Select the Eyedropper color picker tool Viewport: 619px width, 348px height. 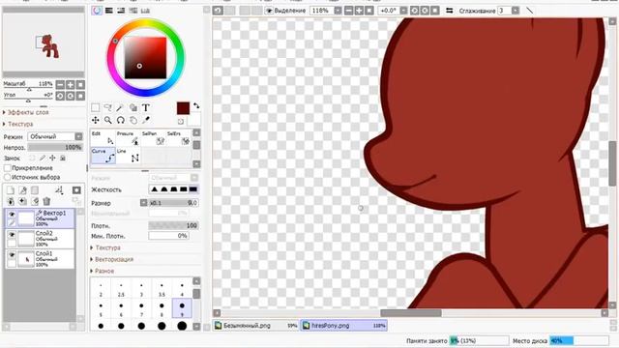coord(146,120)
